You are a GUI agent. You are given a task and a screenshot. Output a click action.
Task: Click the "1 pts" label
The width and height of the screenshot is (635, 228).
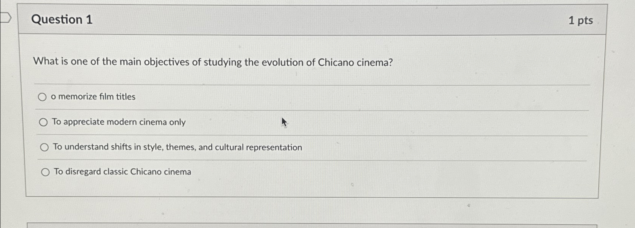581,20
